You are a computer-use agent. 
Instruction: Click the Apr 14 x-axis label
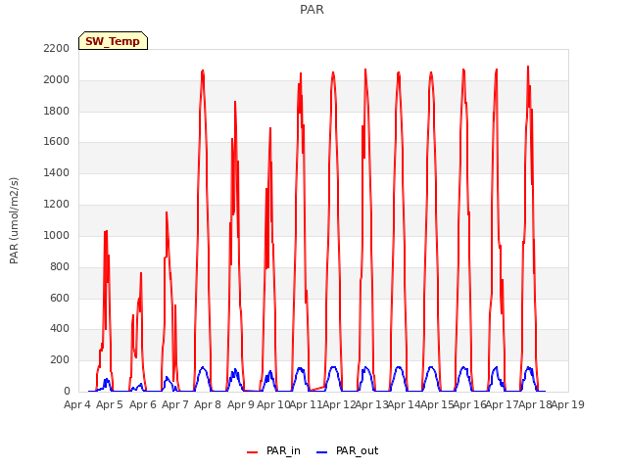coord(404,404)
